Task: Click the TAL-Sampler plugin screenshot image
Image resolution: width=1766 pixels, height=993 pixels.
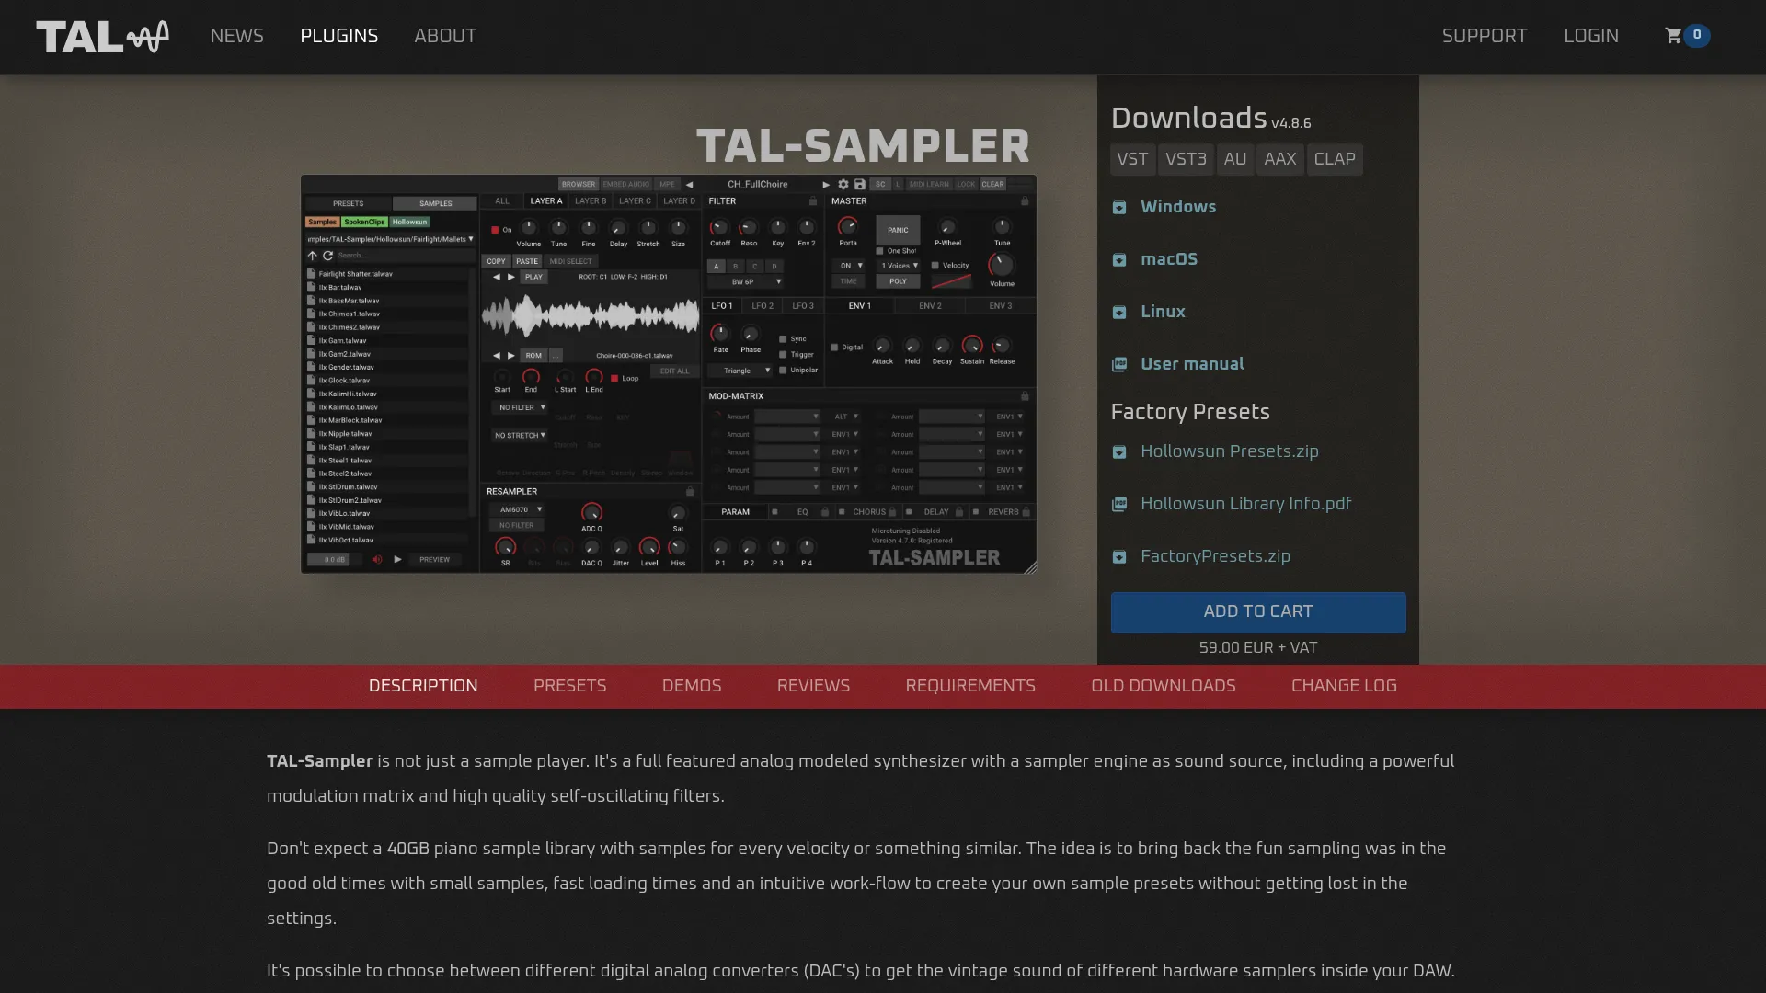Action: point(669,373)
